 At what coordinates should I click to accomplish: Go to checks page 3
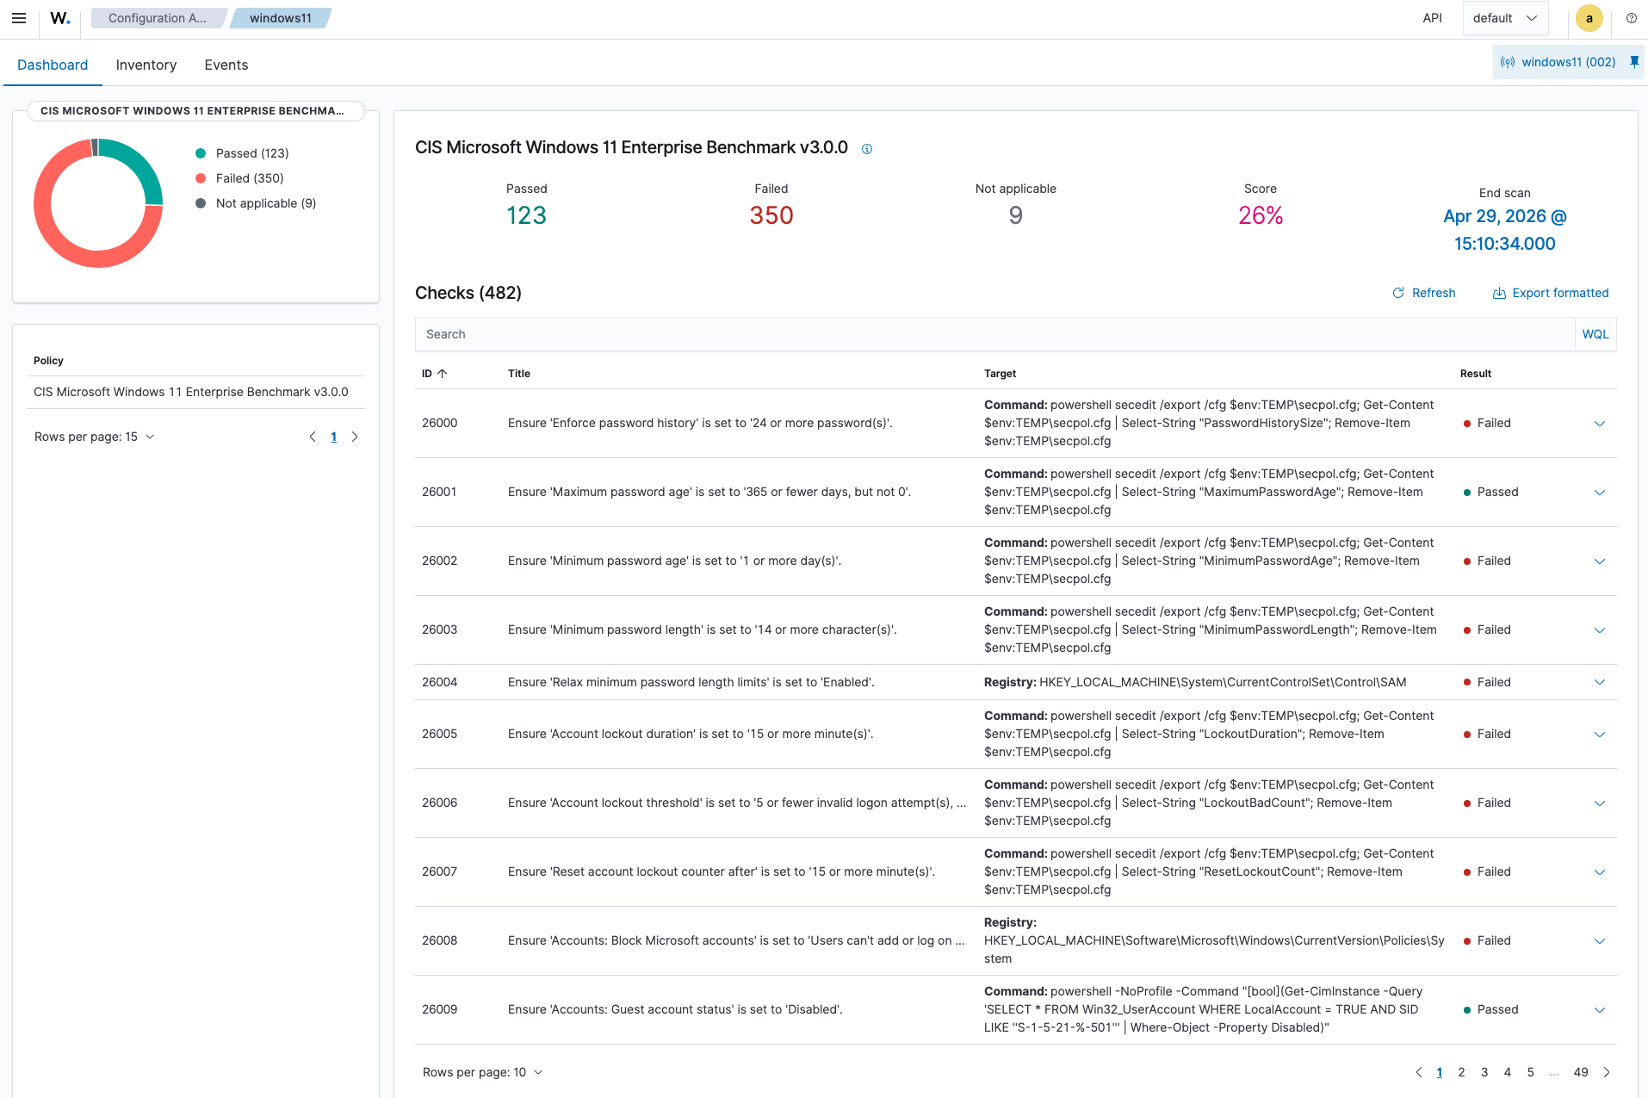click(x=1484, y=1072)
